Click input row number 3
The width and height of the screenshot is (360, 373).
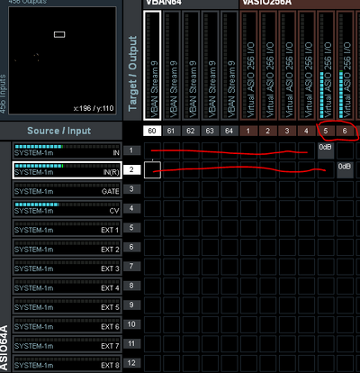click(x=131, y=189)
